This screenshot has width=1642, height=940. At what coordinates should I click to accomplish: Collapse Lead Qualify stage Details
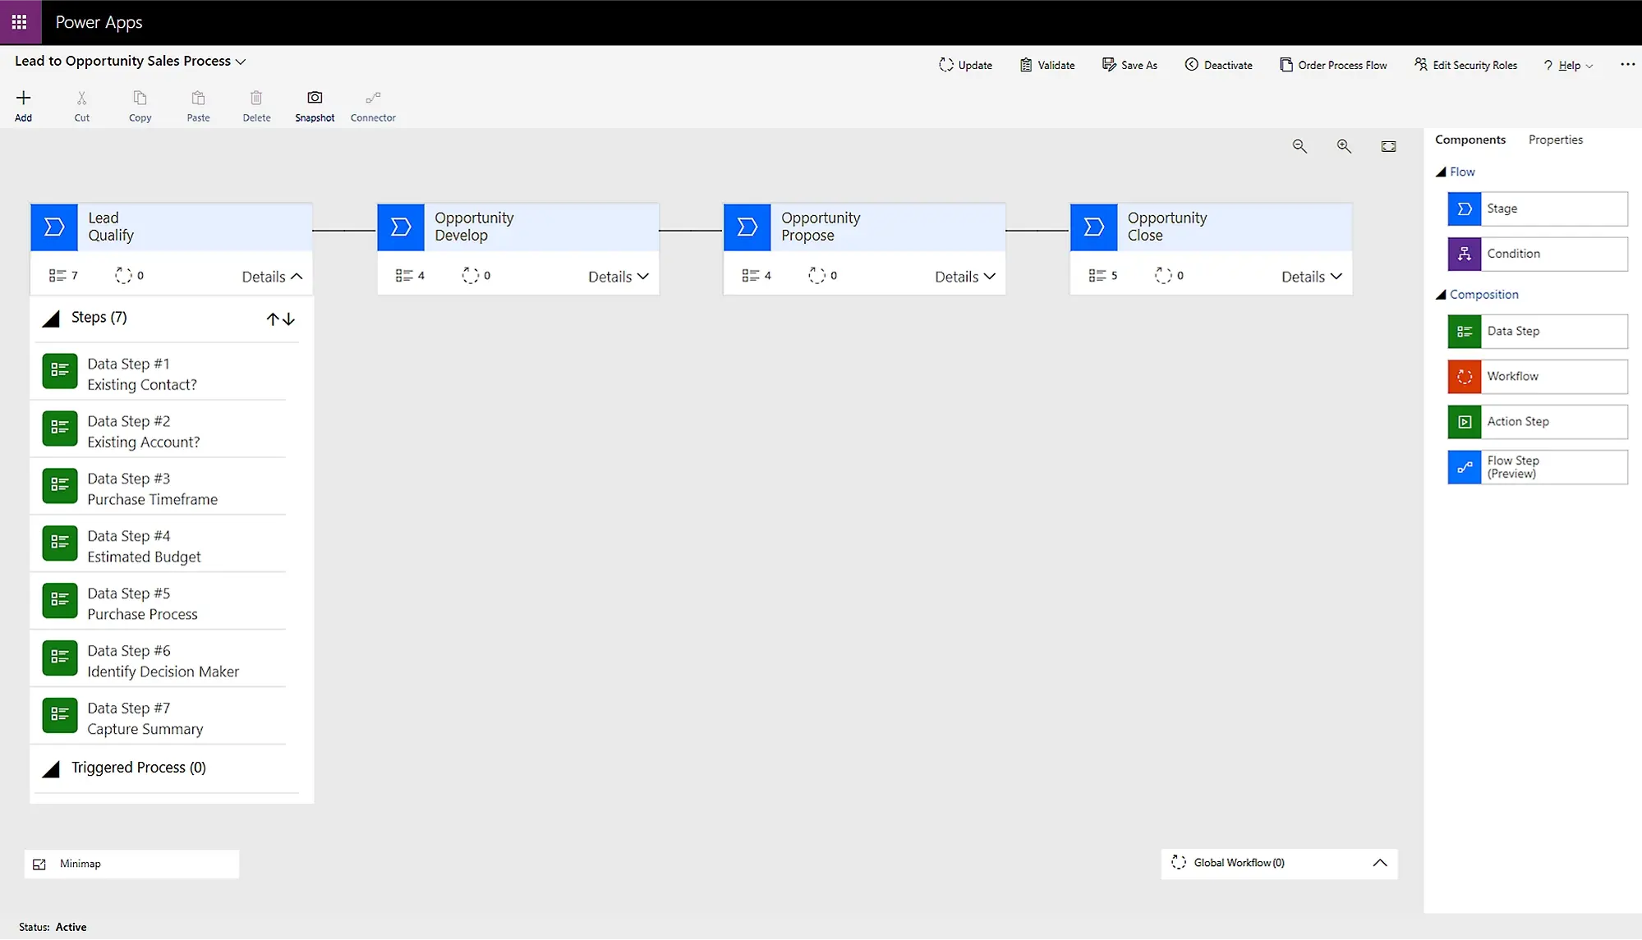273,277
